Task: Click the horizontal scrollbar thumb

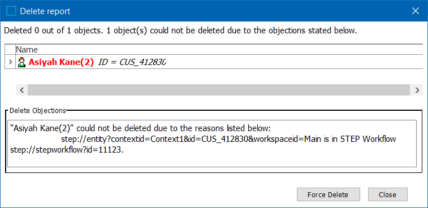Action: (x=219, y=90)
